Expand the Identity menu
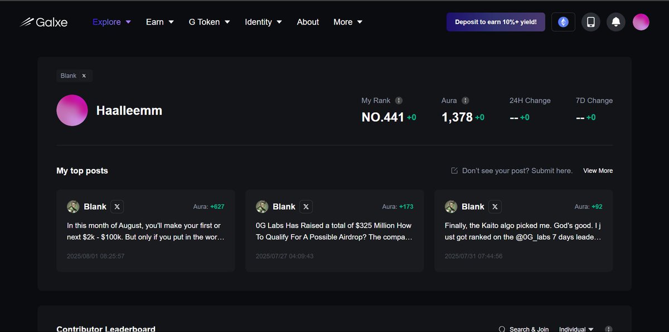669x332 pixels. 263,22
